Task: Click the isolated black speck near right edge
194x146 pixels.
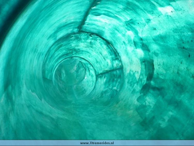Action: (x=189, y=55)
